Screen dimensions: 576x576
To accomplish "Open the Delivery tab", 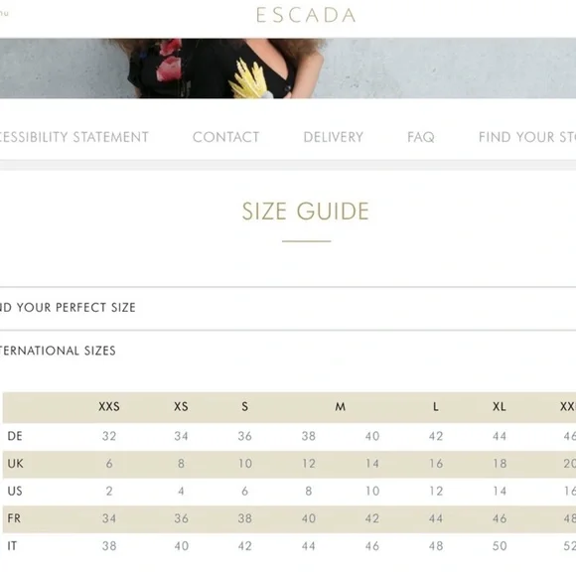I will tap(333, 137).
